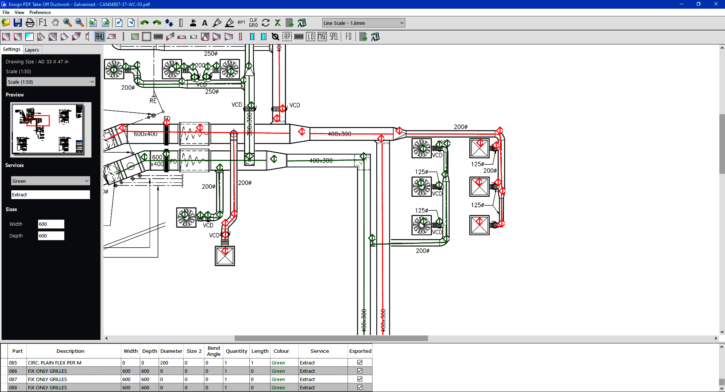
Task: Click the Zoom In magnifier
Action: (67, 23)
